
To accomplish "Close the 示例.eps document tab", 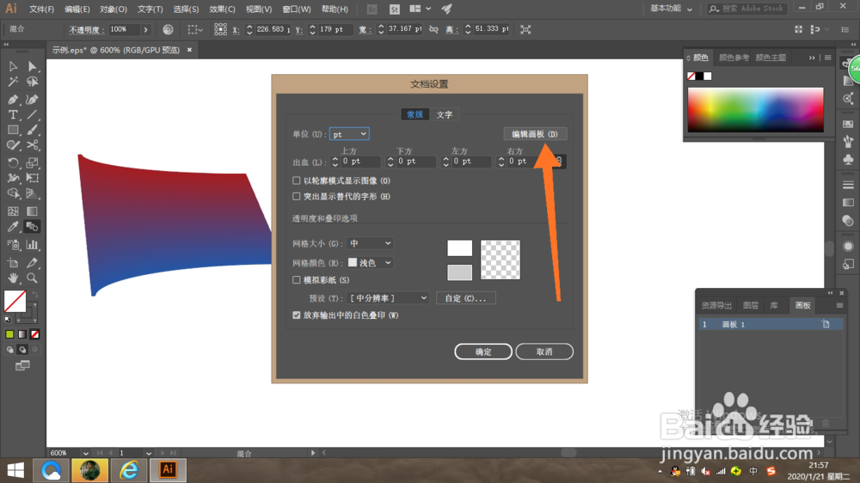I will (189, 50).
